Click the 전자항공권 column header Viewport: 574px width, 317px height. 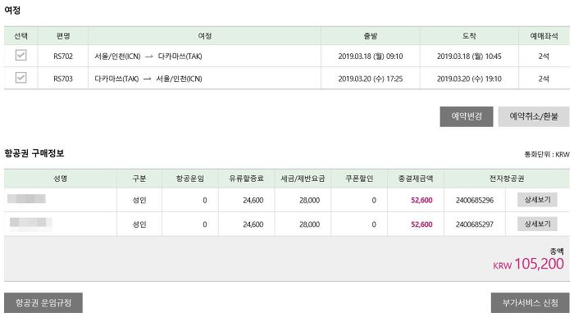(507, 179)
